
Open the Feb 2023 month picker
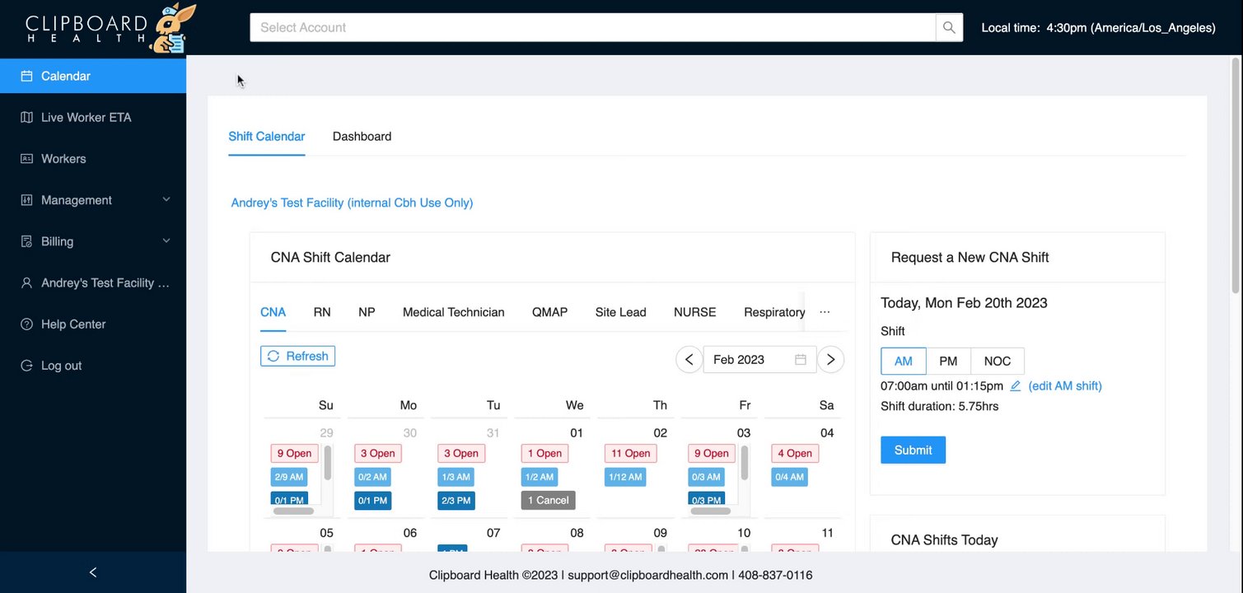(759, 360)
